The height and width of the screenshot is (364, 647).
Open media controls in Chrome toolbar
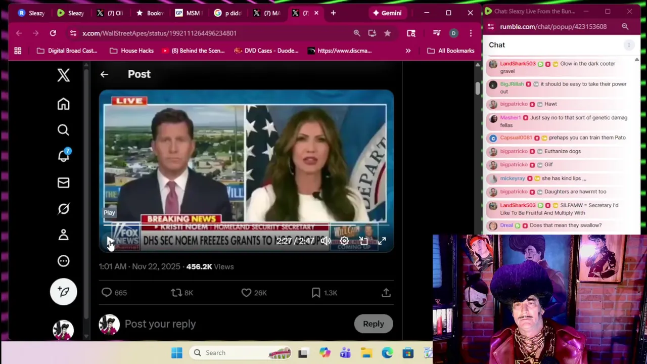coord(437,33)
